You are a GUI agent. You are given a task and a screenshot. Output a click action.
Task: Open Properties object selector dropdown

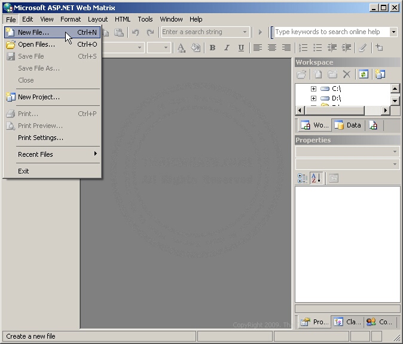pyautogui.click(x=395, y=152)
